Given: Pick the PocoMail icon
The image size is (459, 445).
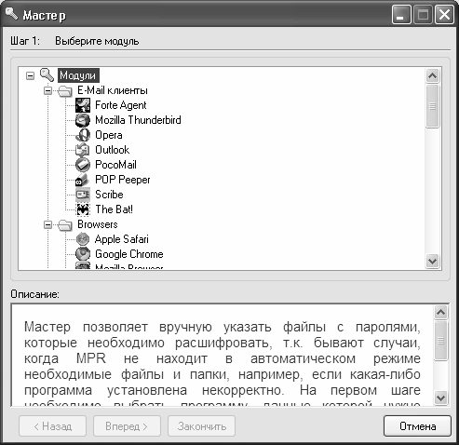Looking at the screenshot, I should pos(83,165).
